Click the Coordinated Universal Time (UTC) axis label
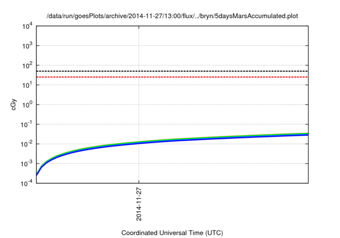The height and width of the screenshot is (238, 340). point(172,233)
